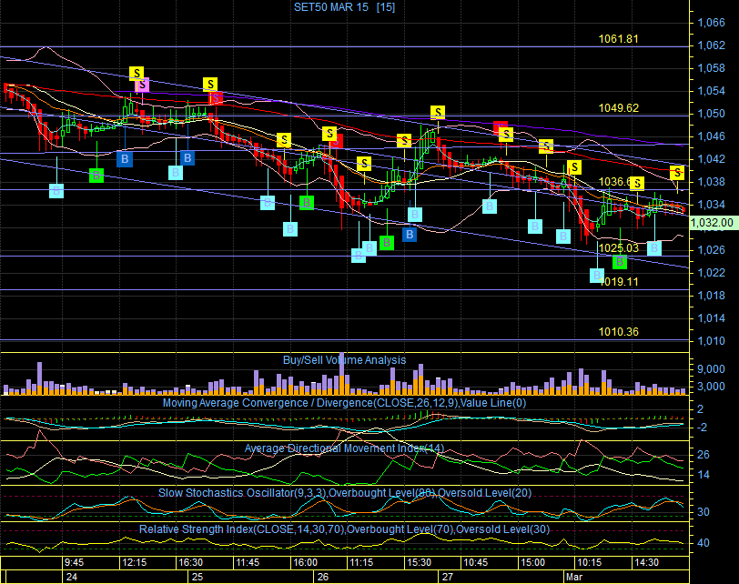
Task: Click the rightmost cyan B buy marker
Action: pos(654,248)
